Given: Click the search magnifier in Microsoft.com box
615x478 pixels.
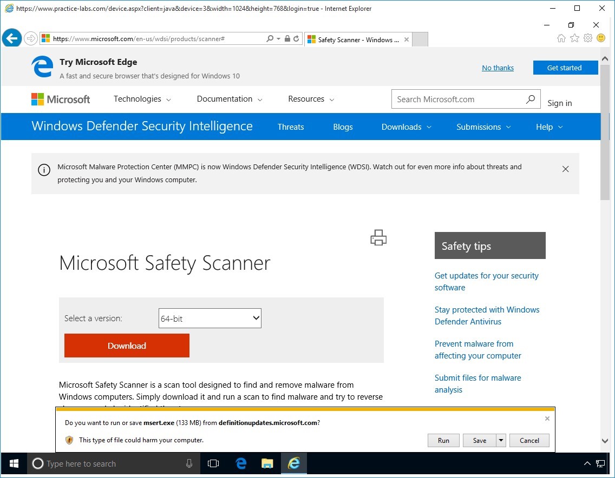Looking at the screenshot, I should pyautogui.click(x=530, y=99).
